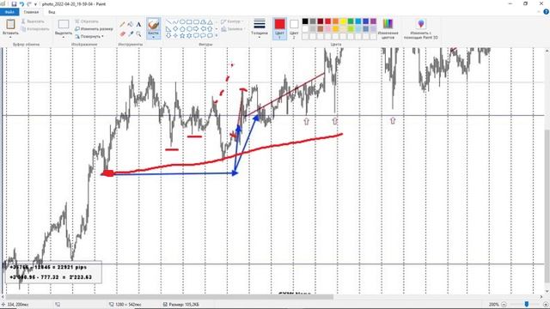Click the zoom slider in status bar
Screen dimensions: 550x309
[x=526, y=305]
